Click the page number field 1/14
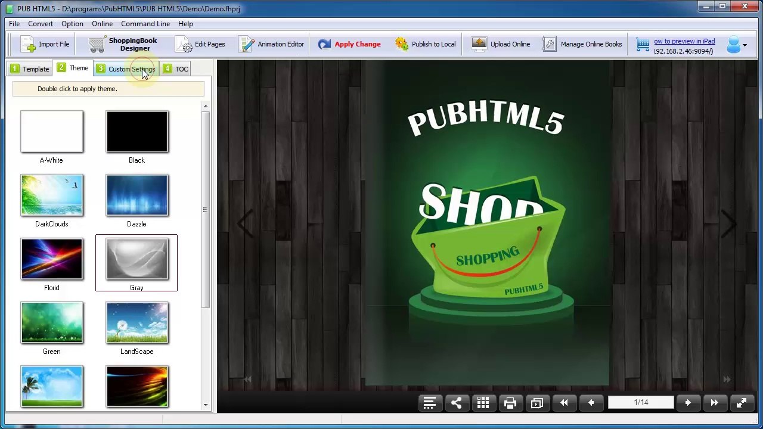The height and width of the screenshot is (429, 763). pos(641,403)
